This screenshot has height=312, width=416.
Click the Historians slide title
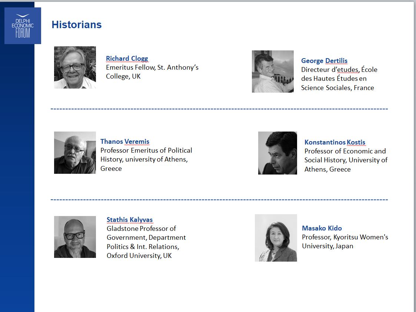point(77,25)
